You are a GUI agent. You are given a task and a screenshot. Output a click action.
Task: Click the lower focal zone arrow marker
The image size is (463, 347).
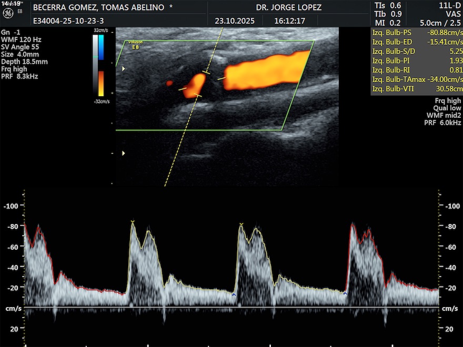124,153
